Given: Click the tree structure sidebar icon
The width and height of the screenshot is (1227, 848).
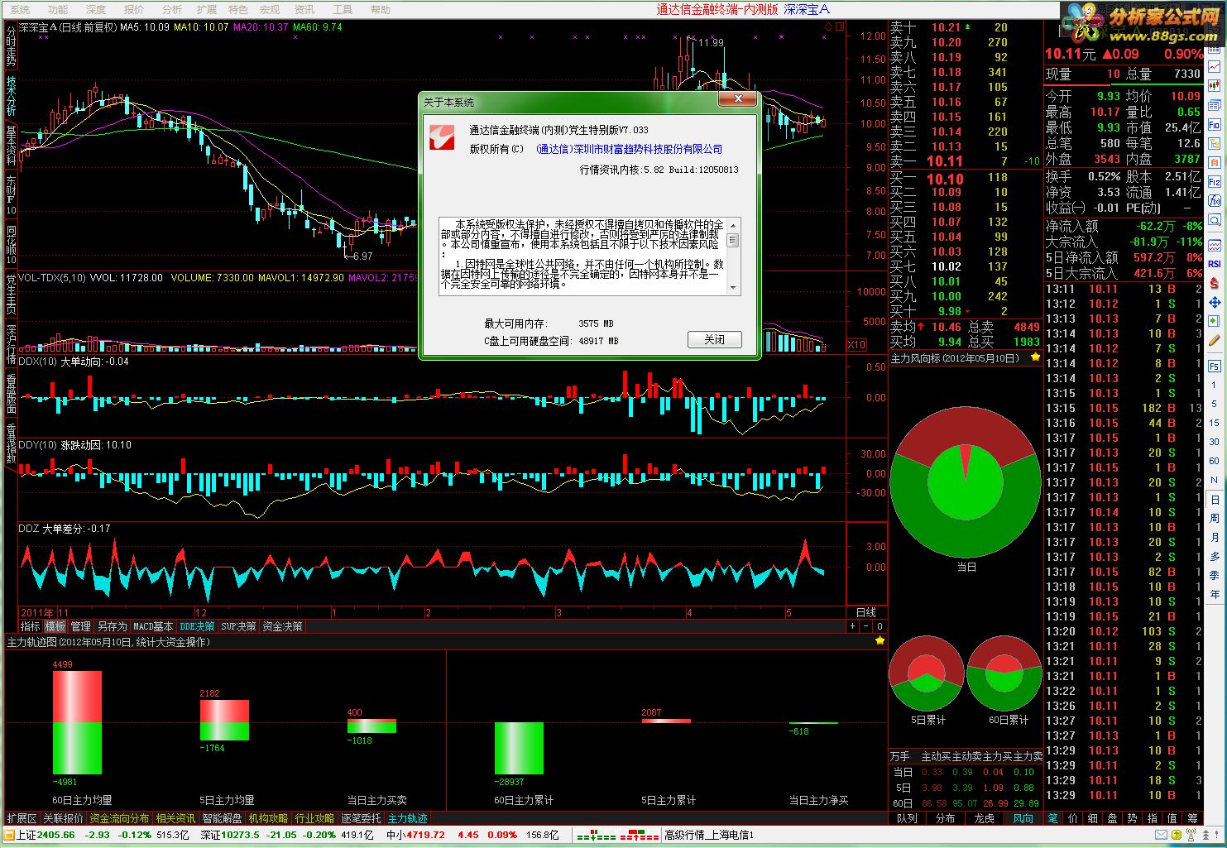Looking at the screenshot, I should [x=1214, y=143].
